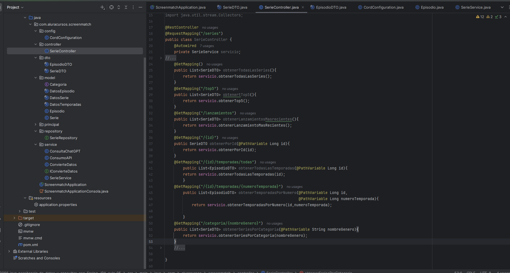Screen dimensions: 510x273
Task: Select IConvierteDatos interface in tree
Action: click(63, 171)
